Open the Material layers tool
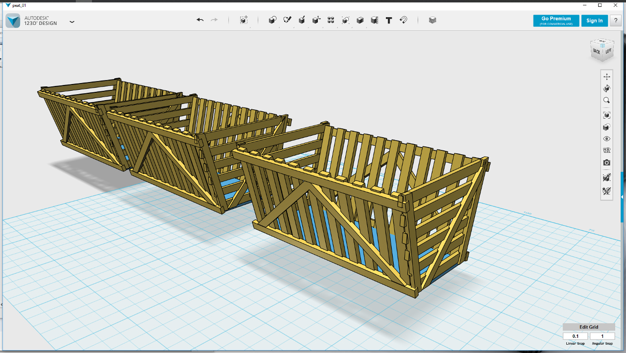The height and width of the screenshot is (353, 626). (x=432, y=20)
